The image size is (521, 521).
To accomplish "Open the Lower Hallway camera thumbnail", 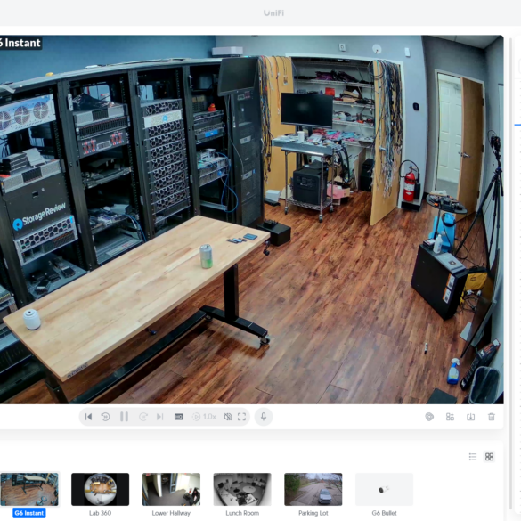I will pyautogui.click(x=171, y=490).
